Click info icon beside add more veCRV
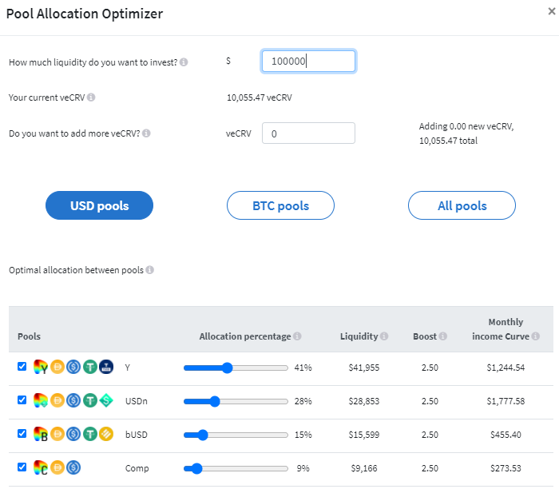This screenshot has height=489, width=559. [x=146, y=133]
